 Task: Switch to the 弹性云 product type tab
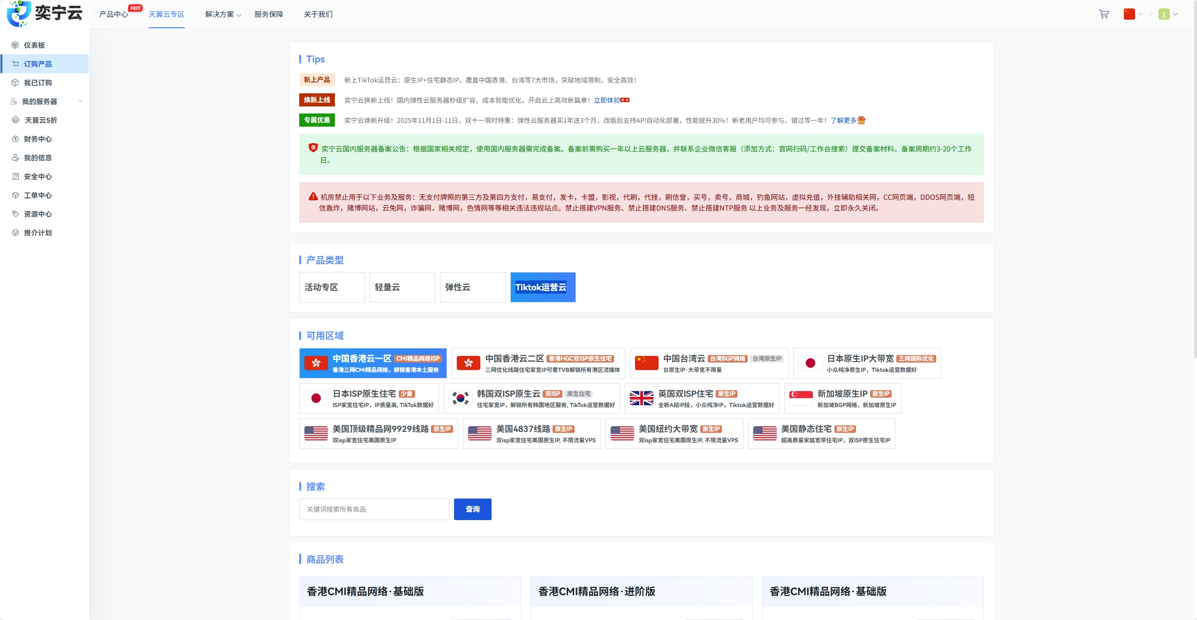pos(472,287)
